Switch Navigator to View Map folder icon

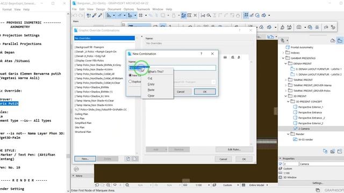pos(340,41)
